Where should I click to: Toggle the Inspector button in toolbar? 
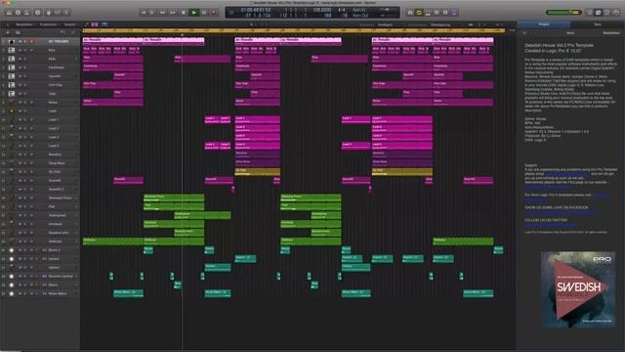tap(18, 13)
